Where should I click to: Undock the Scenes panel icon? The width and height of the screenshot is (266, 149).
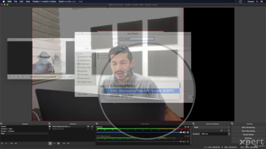pos(1,124)
